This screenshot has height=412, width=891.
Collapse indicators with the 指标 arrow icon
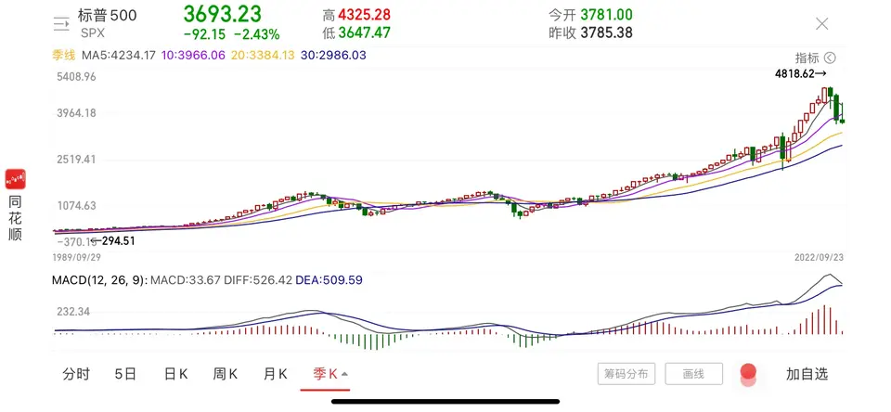point(830,58)
